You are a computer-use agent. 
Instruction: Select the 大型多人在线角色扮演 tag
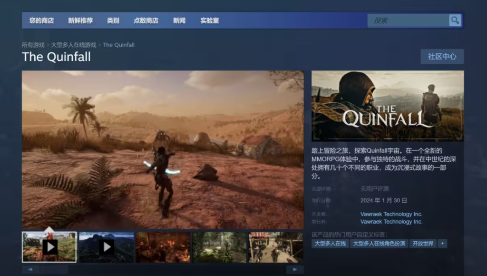[379, 243]
